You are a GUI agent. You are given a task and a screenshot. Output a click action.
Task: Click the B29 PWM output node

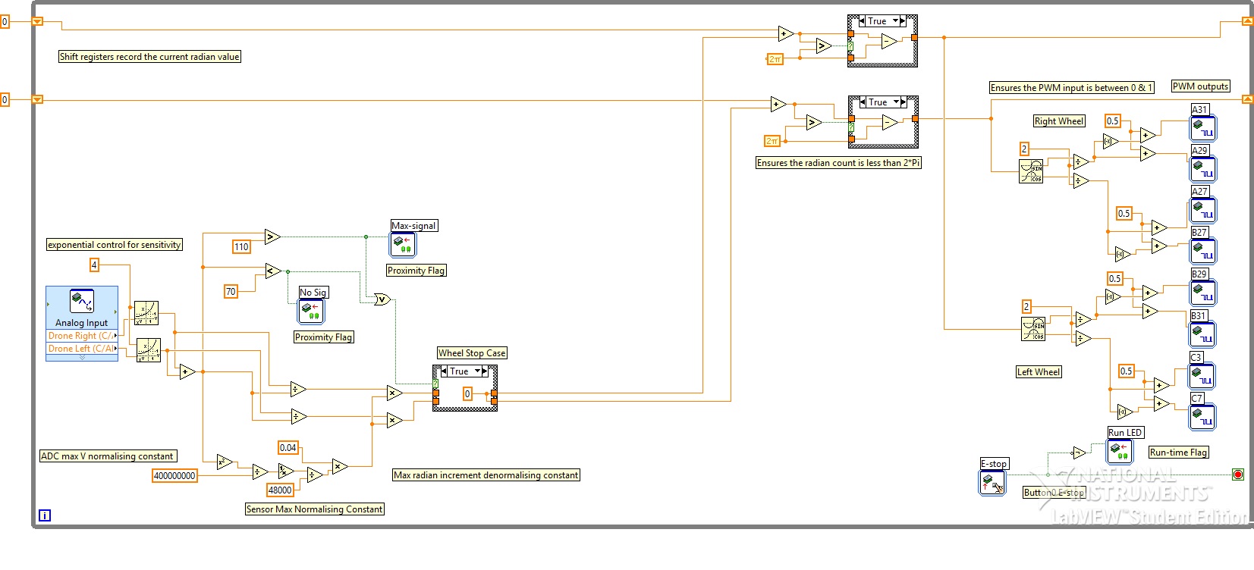pos(1202,293)
